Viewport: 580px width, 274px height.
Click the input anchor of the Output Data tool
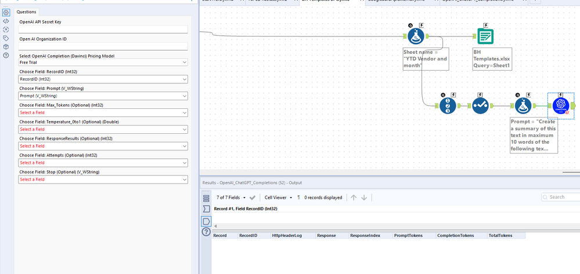pyautogui.click(x=474, y=36)
